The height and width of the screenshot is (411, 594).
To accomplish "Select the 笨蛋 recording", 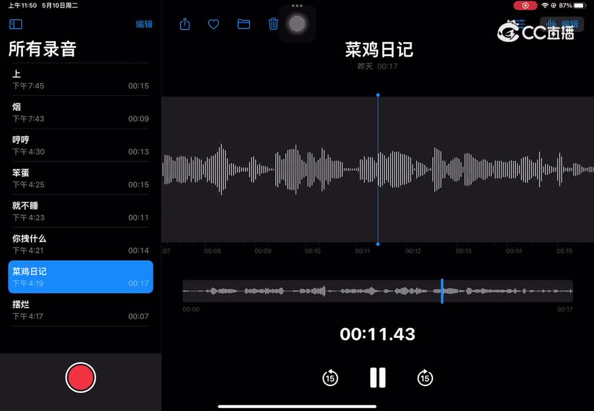I will click(81, 178).
